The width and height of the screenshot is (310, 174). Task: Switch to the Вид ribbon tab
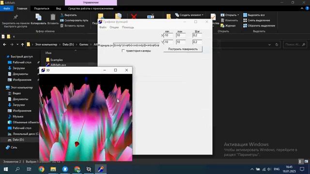click(x=58, y=9)
